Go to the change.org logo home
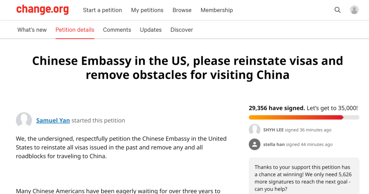Viewport: 369px width, 194px height. 42,10
